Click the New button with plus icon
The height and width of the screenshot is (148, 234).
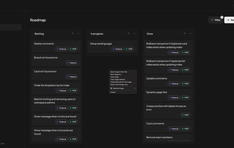pyautogui.click(x=230, y=20)
